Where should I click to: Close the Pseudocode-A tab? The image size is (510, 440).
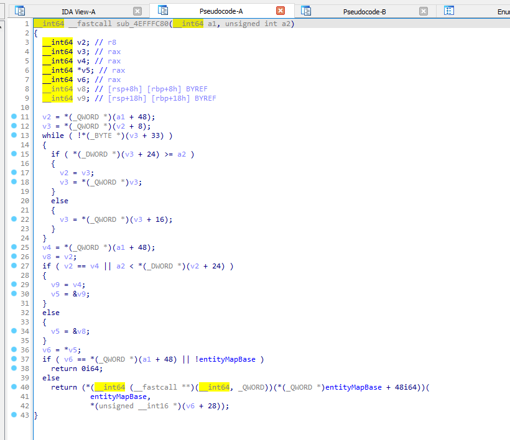[280, 11]
